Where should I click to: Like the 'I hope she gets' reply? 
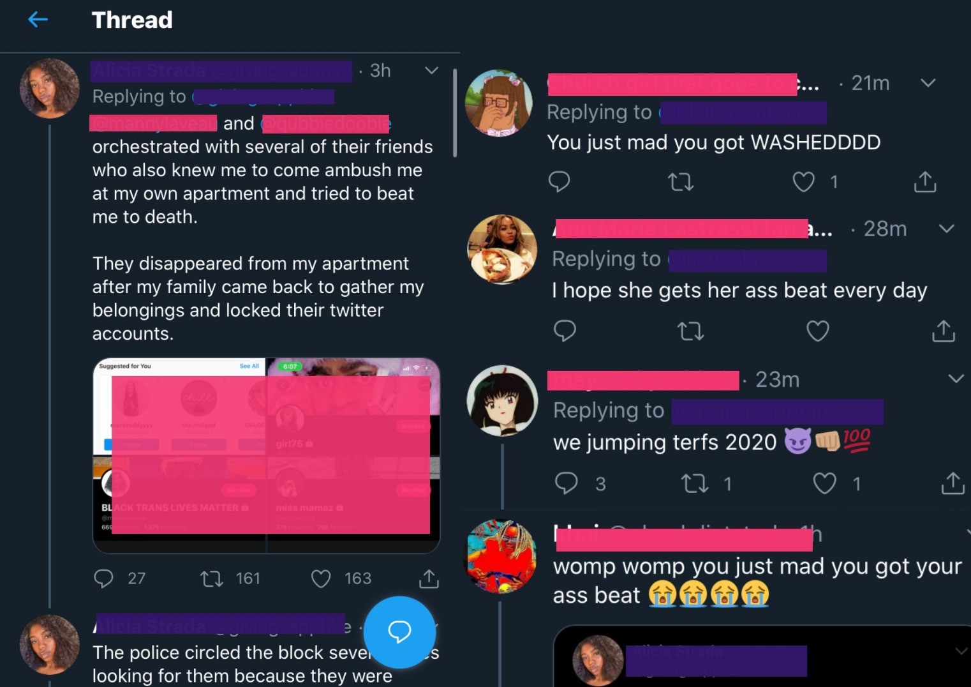818,331
